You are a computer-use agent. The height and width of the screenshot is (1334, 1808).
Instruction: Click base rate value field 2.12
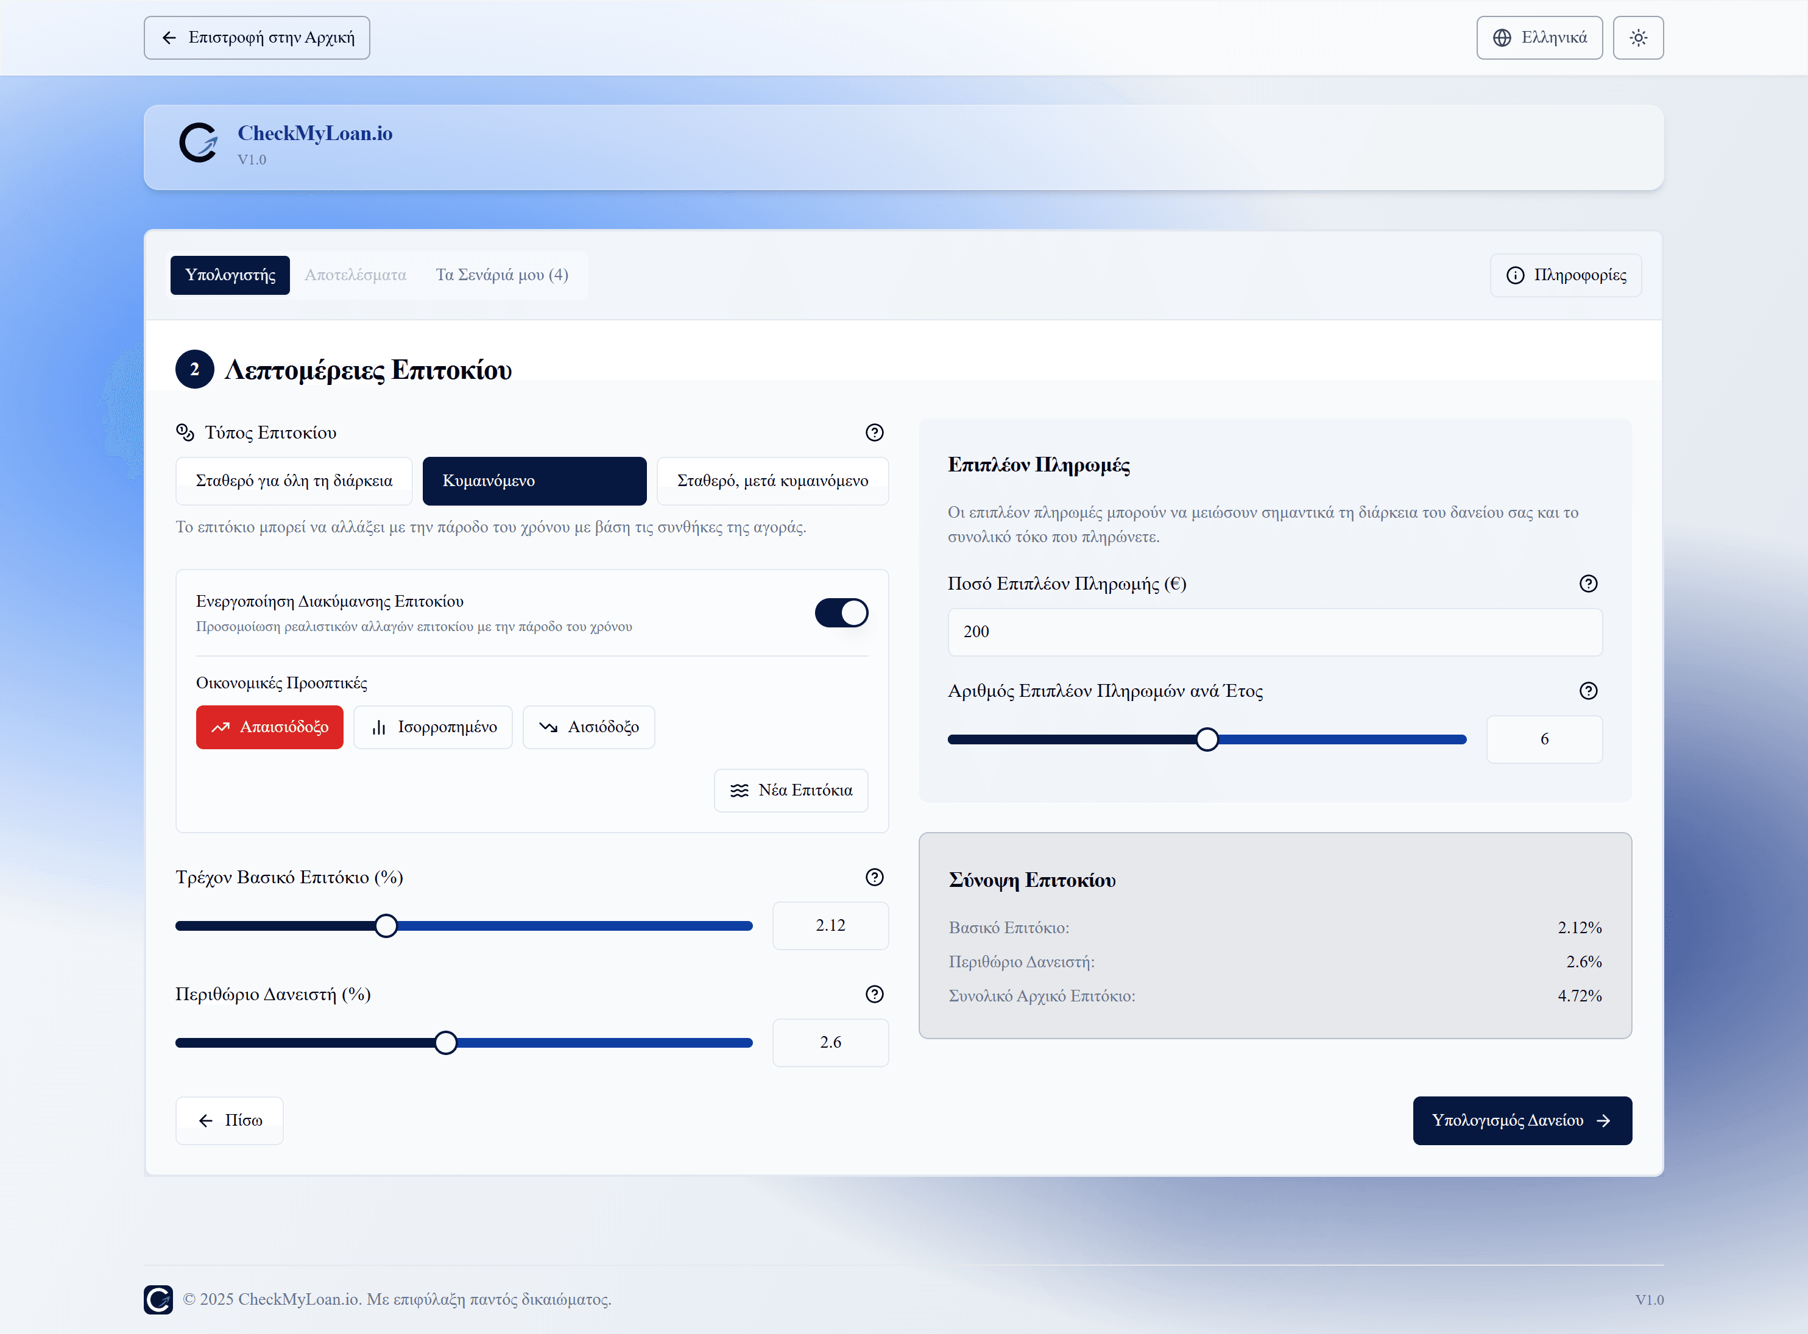pyautogui.click(x=830, y=926)
